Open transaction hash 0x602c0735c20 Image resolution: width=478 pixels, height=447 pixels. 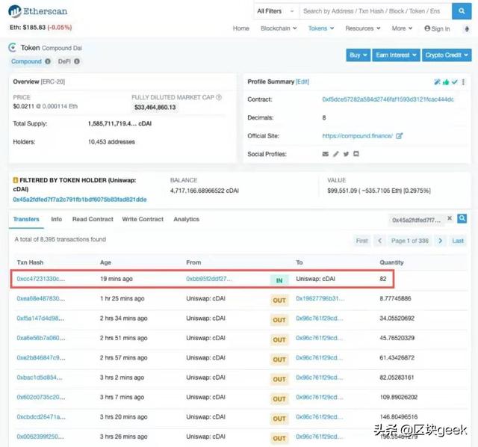pyautogui.click(x=41, y=397)
